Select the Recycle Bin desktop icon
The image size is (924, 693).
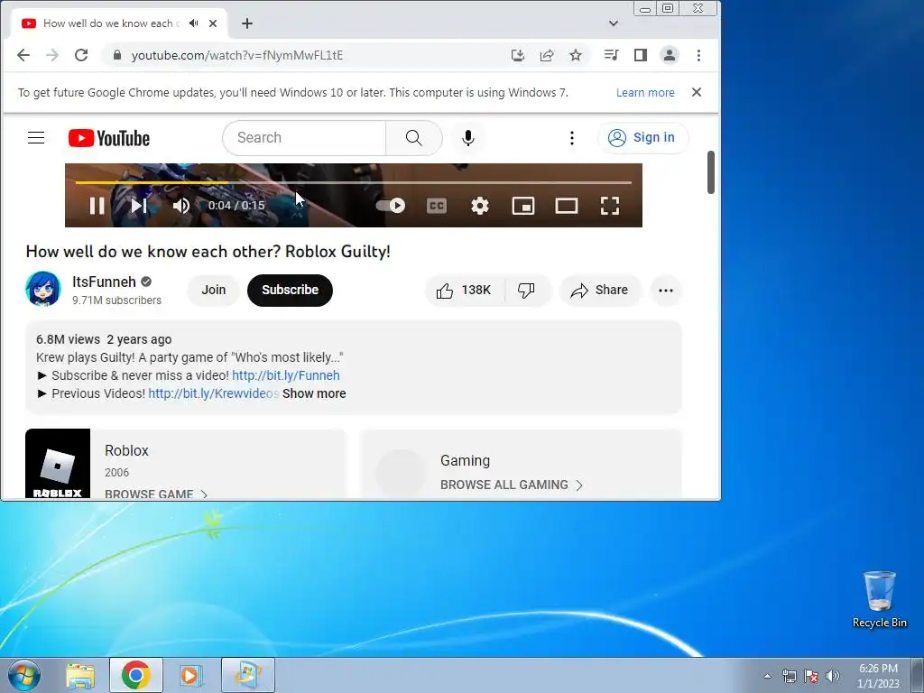pyautogui.click(x=880, y=599)
